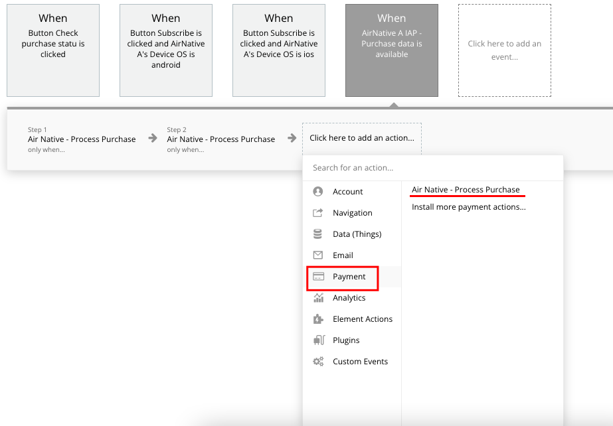Select the Subscribe clicked on android event

coord(166,50)
